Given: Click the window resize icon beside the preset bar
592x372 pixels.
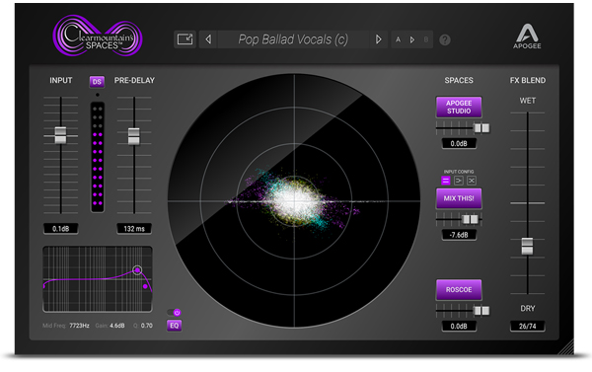Looking at the screenshot, I should (x=185, y=39).
